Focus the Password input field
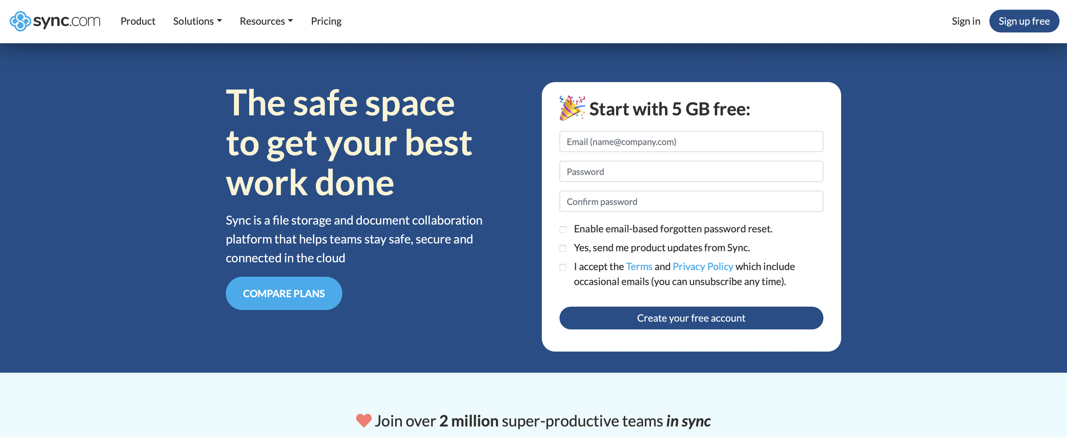The width and height of the screenshot is (1067, 437). pyautogui.click(x=691, y=172)
